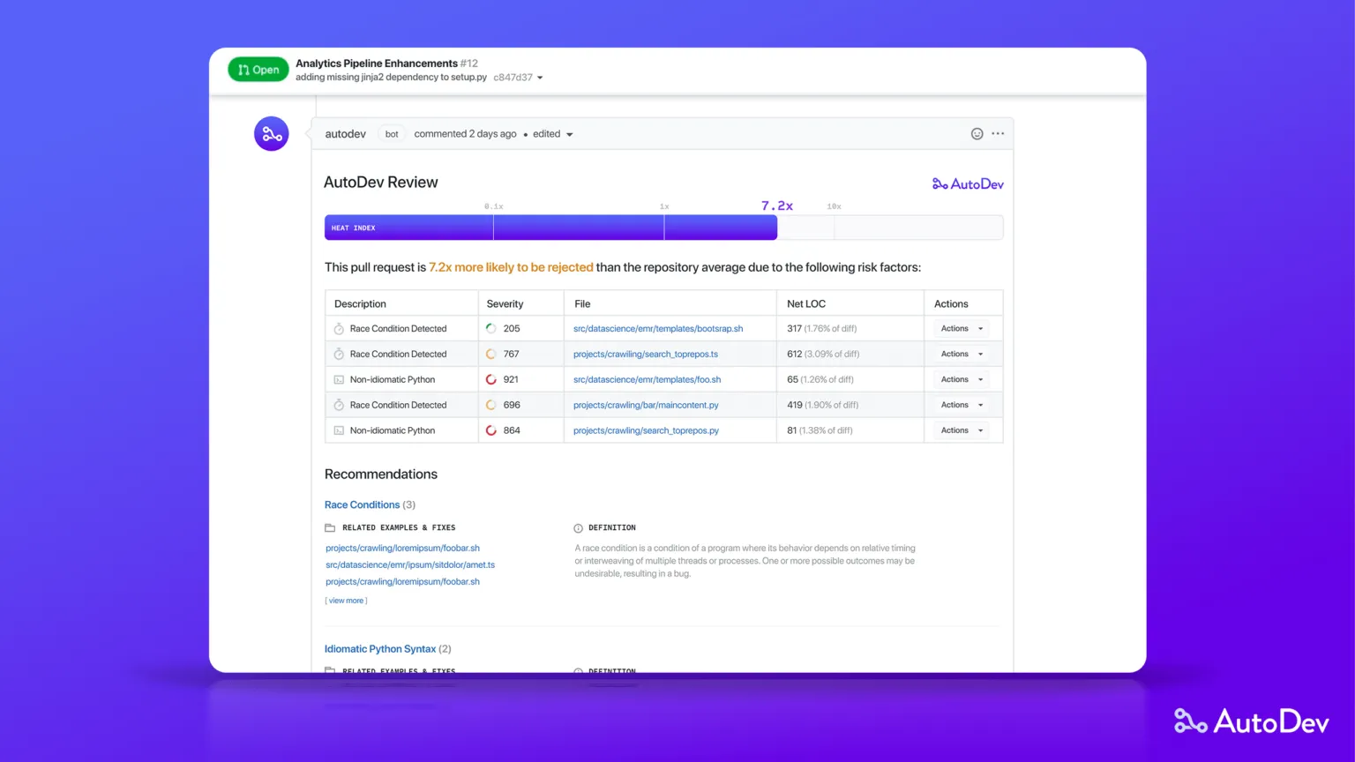Click the autodev username
The image size is (1355, 762).
click(345, 134)
